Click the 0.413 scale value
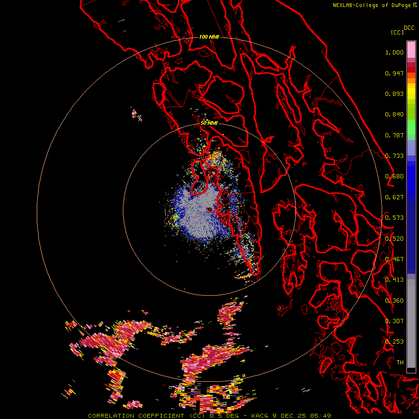 coord(394,280)
